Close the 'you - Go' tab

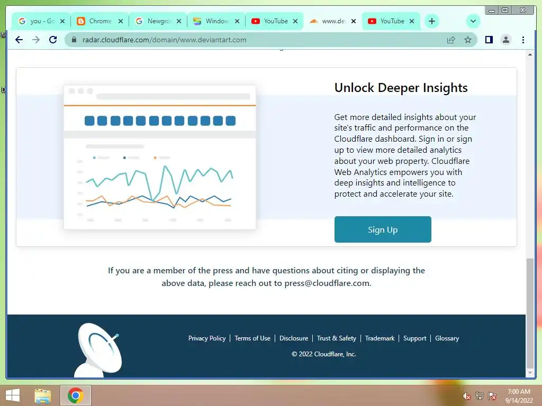coord(62,21)
